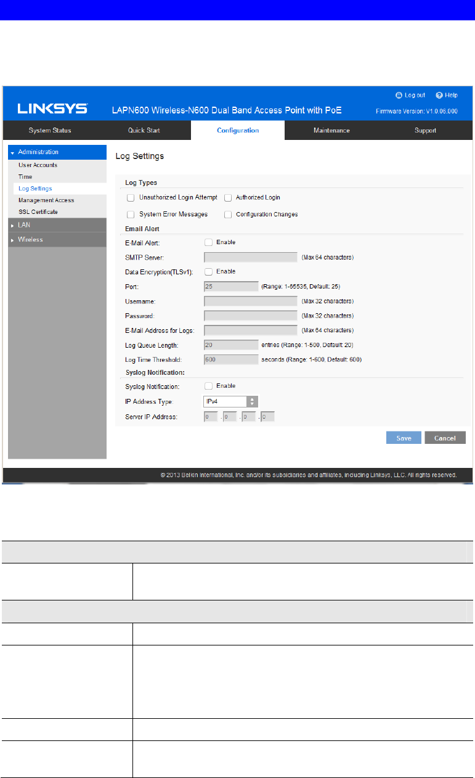475x778 pixels.
Task: Click first octet of Server IP Address
Action: coord(210,417)
